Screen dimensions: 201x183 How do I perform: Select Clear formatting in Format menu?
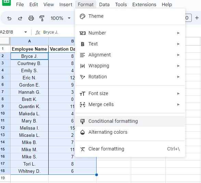[130, 149]
